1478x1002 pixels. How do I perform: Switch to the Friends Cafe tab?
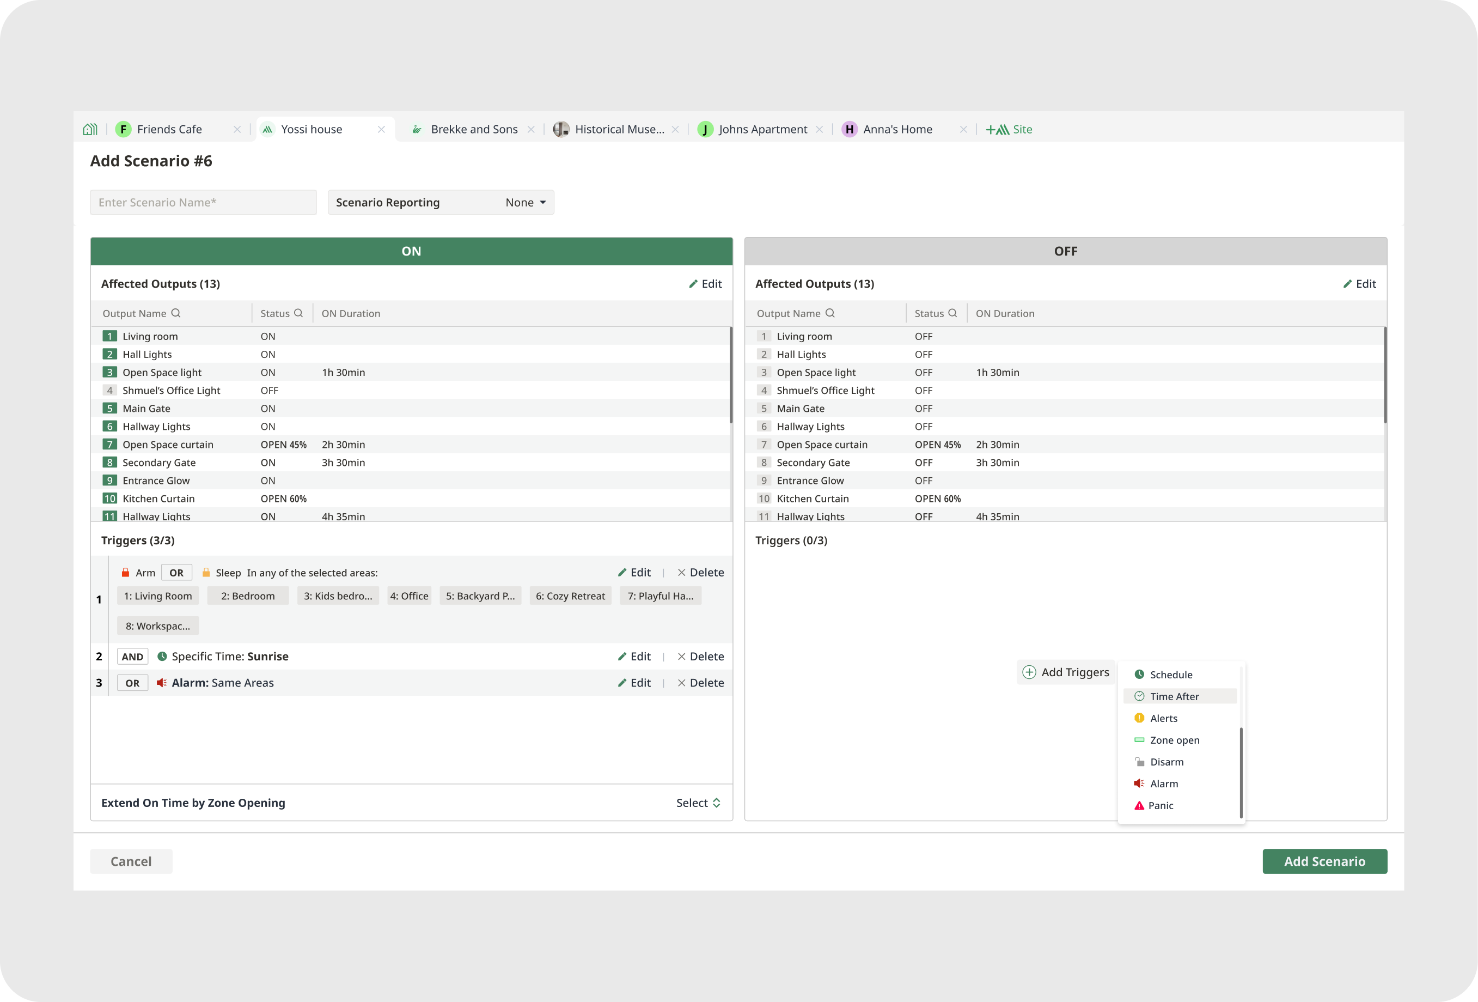(169, 129)
